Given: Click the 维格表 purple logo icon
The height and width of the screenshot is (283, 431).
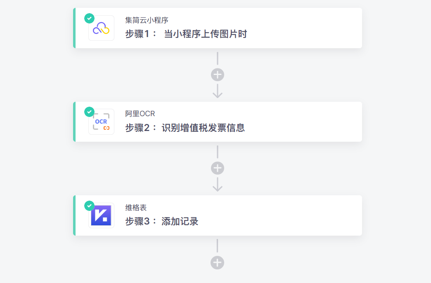Looking at the screenshot, I should pos(101,215).
